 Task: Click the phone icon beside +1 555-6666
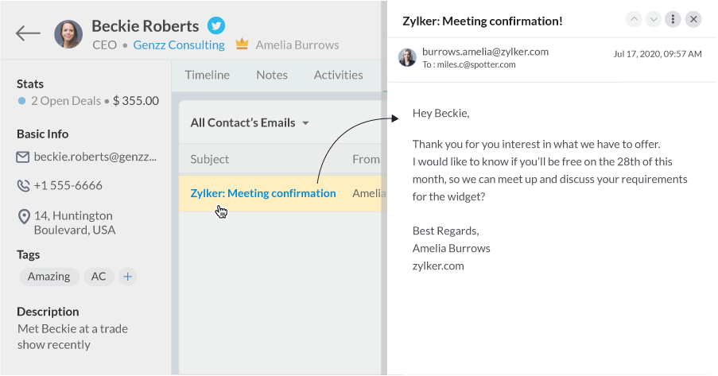click(23, 186)
